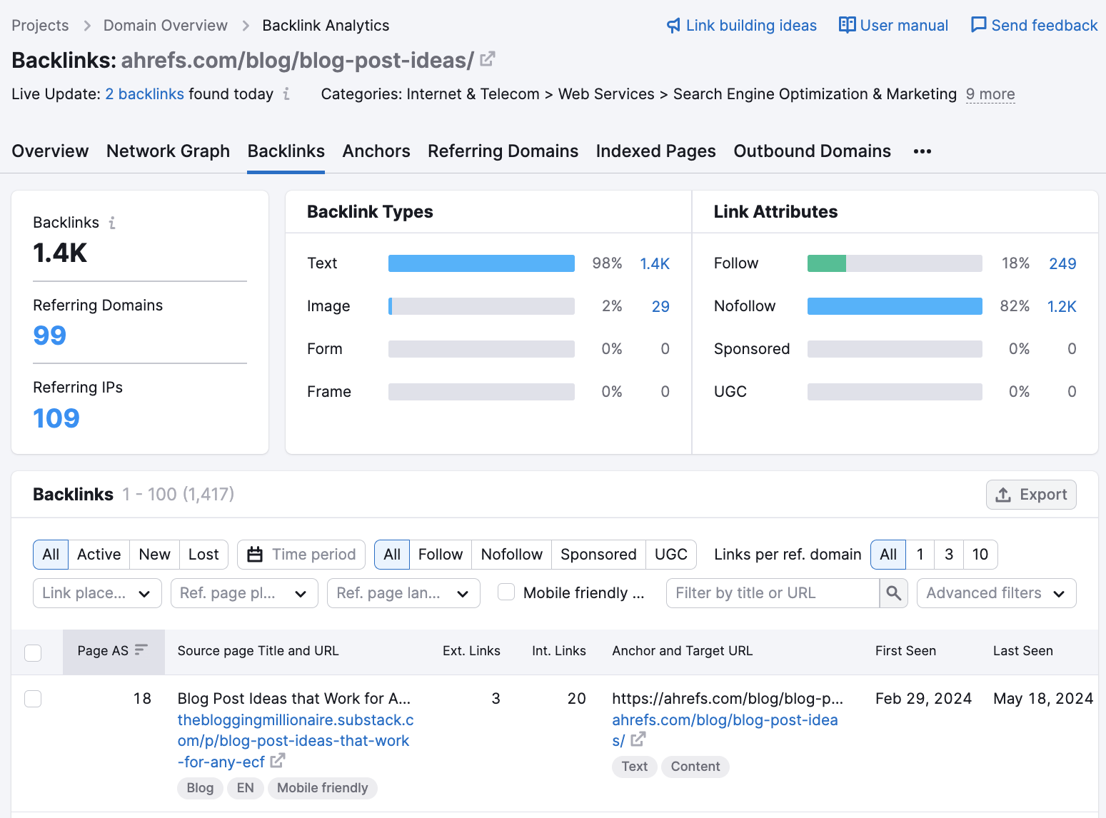
Task: Click the Content tag under anchor URL
Action: (x=695, y=767)
